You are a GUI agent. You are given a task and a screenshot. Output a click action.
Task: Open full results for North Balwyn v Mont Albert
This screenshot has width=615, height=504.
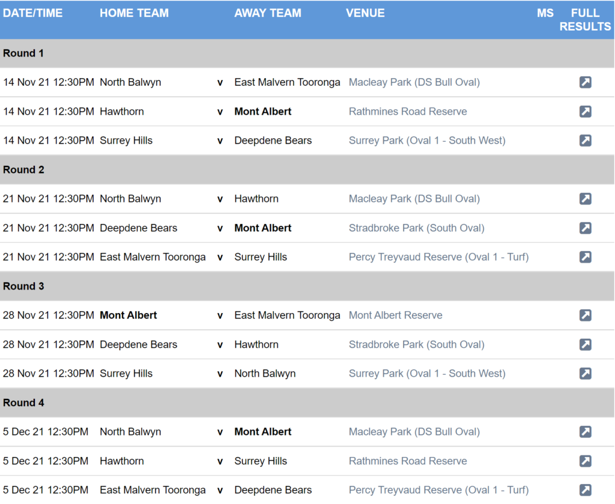pos(585,432)
